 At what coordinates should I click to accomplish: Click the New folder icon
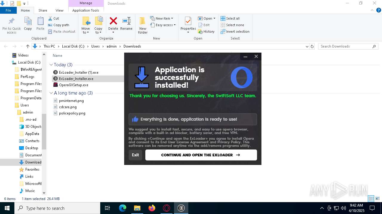[x=143, y=21]
